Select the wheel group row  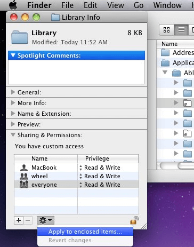tap(76, 176)
